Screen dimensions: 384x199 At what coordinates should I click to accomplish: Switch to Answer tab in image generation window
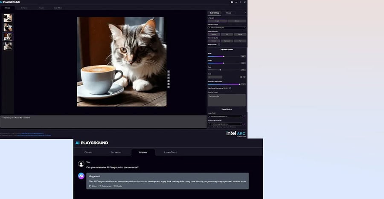(x=41, y=8)
